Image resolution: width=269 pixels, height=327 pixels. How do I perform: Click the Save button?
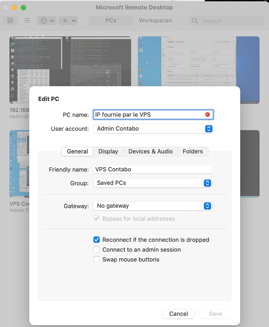tap(215, 314)
